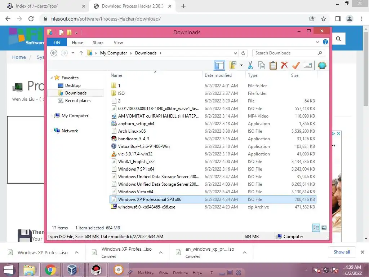Select Windows Vista x64 ISO
Viewport: 369px width, 277px height.
(x=213, y=192)
